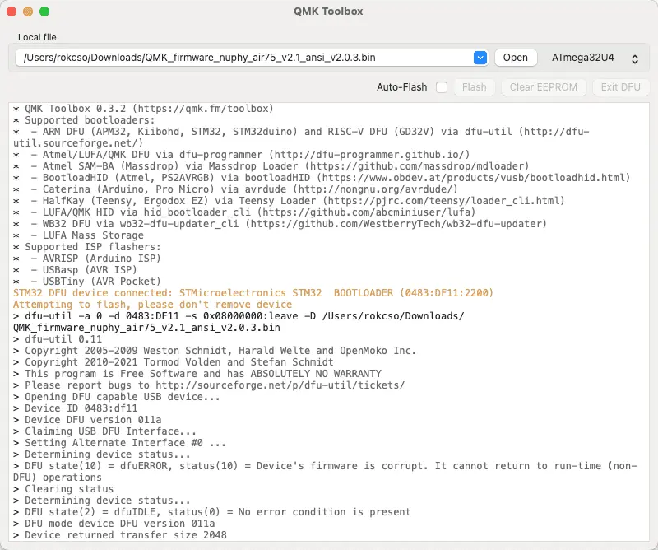Click the 'ABSOLUTELY NO WARRANTY' log line
The image size is (658, 550).
(x=197, y=374)
